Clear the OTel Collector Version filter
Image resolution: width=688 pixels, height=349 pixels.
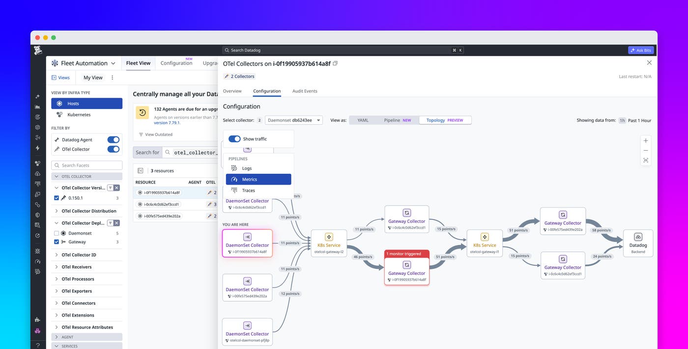tap(116, 188)
